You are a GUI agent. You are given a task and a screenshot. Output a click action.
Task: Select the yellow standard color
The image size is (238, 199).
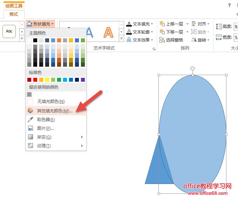click(x=47, y=80)
